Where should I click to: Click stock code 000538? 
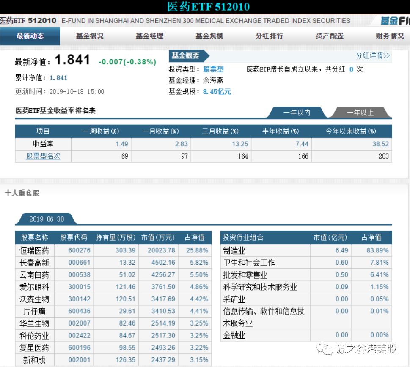[x=79, y=274]
